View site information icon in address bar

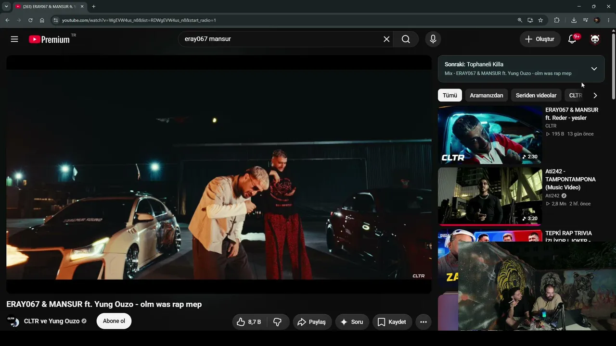56,20
